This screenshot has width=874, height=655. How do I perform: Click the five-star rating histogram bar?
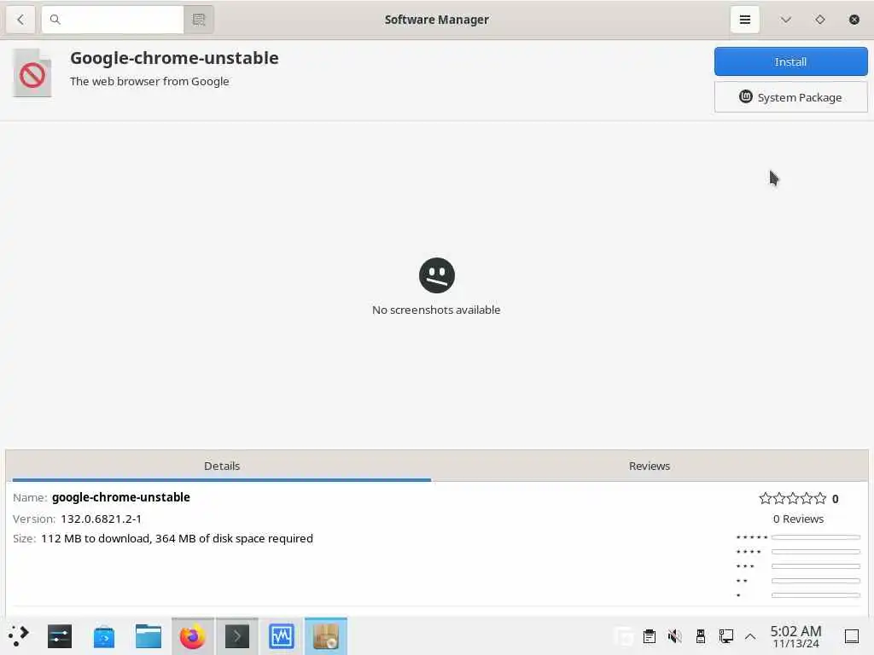pyautogui.click(x=815, y=537)
